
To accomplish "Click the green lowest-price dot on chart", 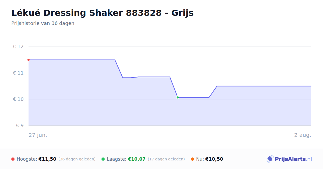I will tap(178, 97).
